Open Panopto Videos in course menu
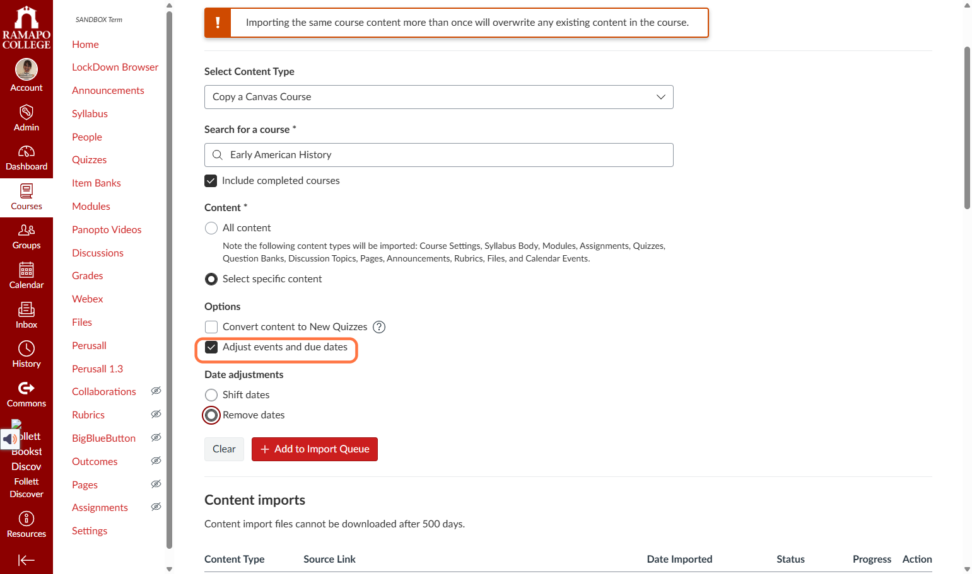 tap(107, 229)
